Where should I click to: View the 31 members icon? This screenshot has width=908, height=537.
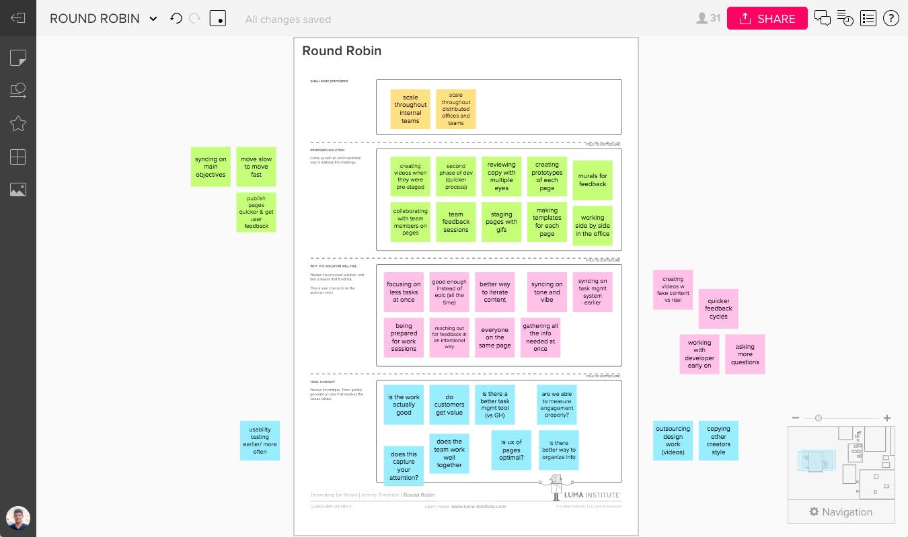point(708,18)
